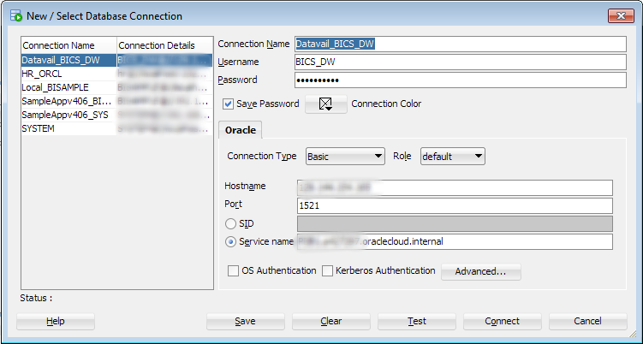This screenshot has height=344, width=643.
Task: Click the Connect button
Action: [503, 321]
